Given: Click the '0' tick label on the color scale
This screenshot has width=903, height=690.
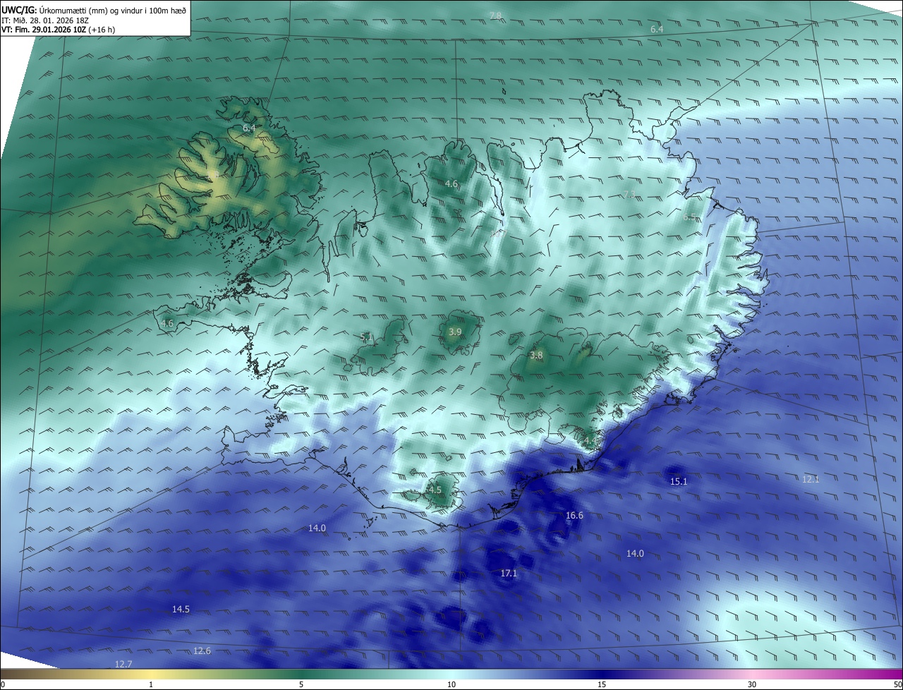Looking at the screenshot, I should [3, 684].
